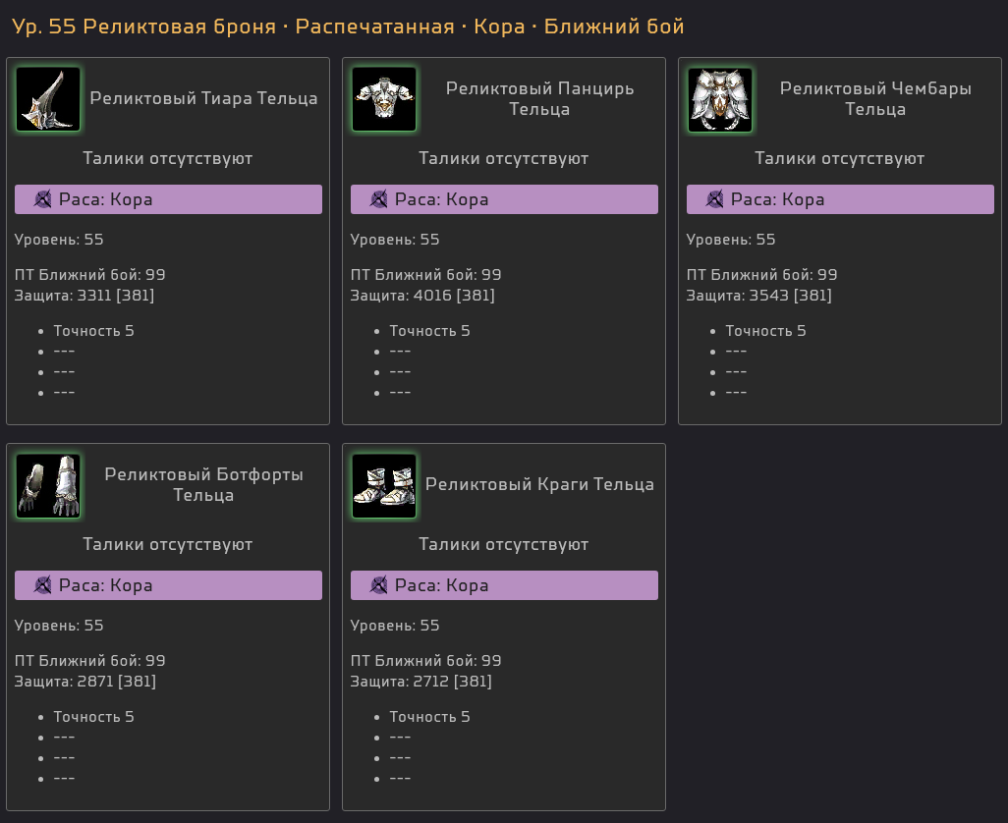Click ПТ Ближний бой: 99 in Краги card
Screen dimensions: 1008x823
pos(425,661)
